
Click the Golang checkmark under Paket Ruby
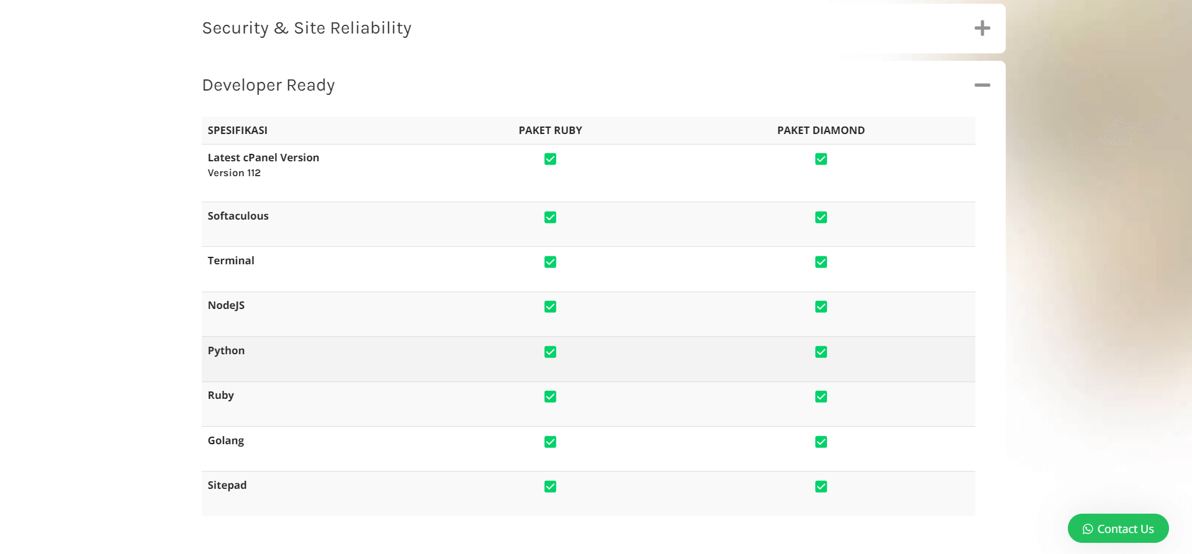coord(550,442)
